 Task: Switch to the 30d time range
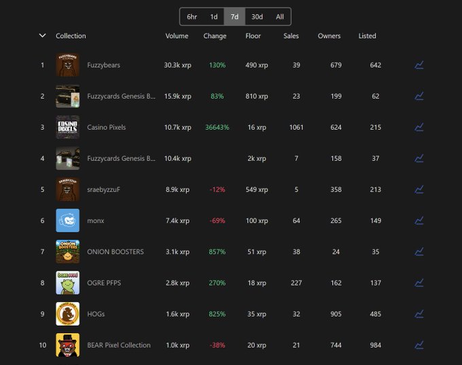(x=257, y=17)
